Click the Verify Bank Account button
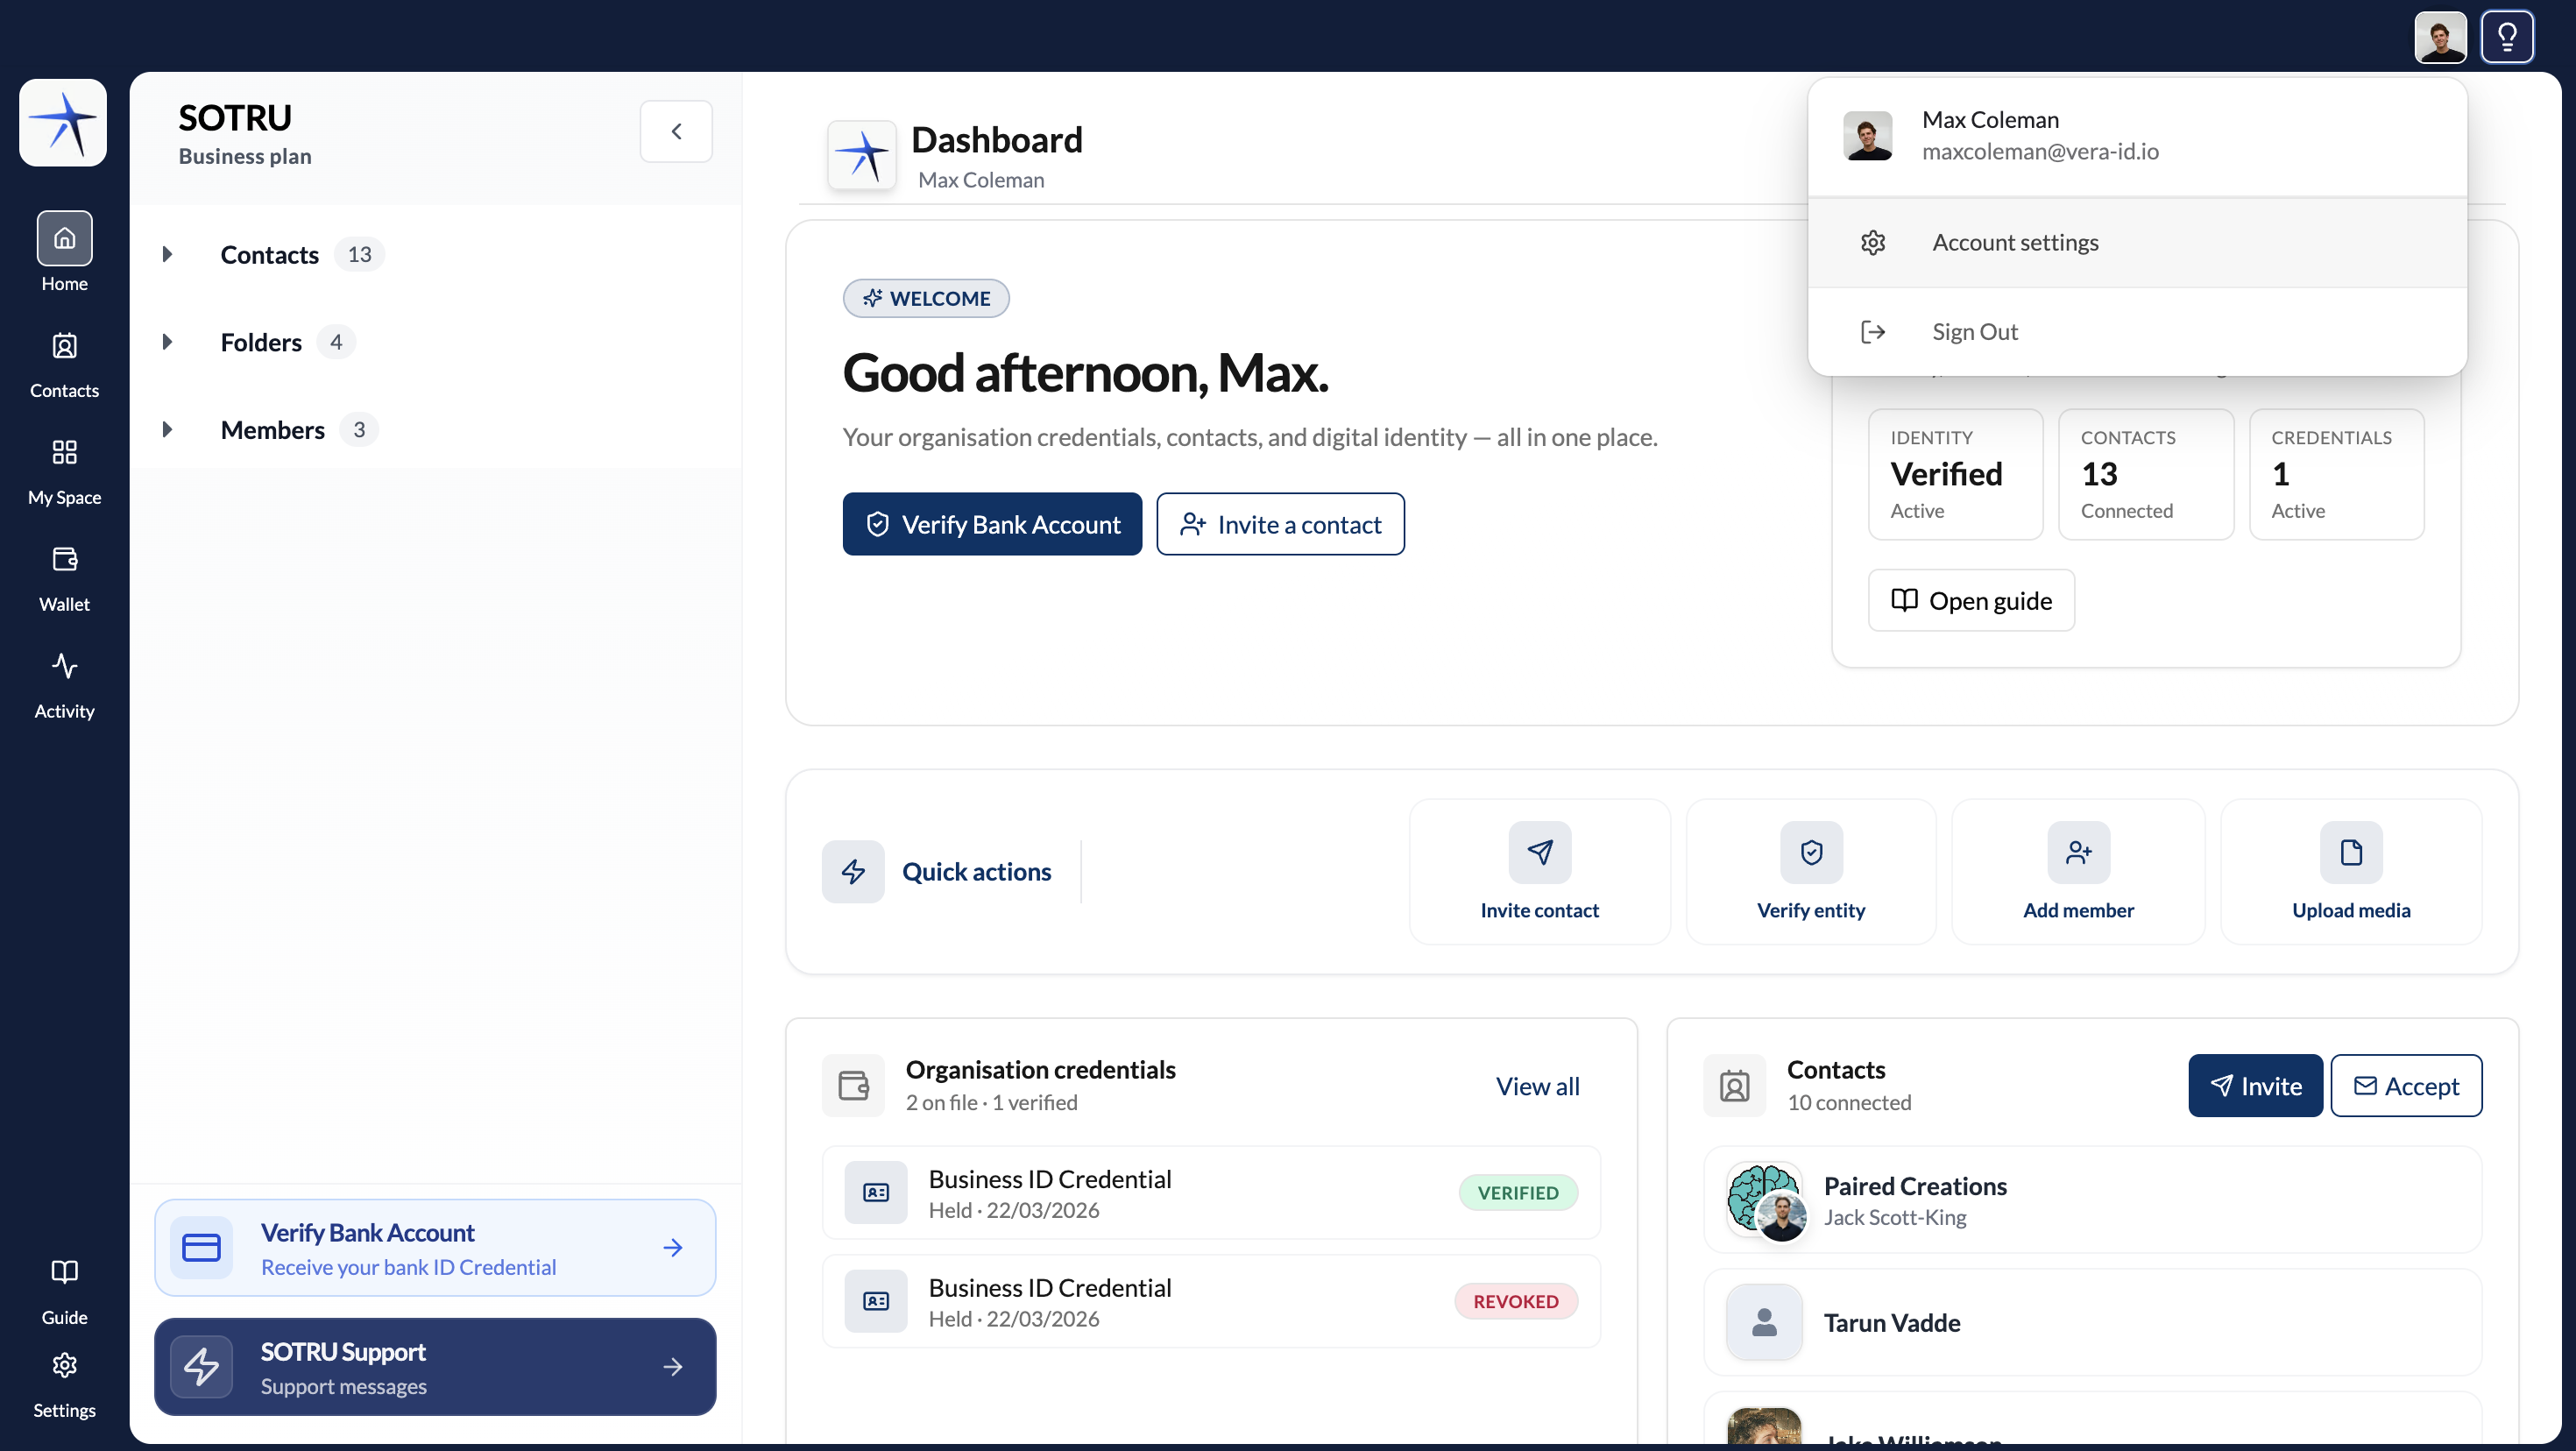Screen dimensions: 2576x1451 [992, 524]
